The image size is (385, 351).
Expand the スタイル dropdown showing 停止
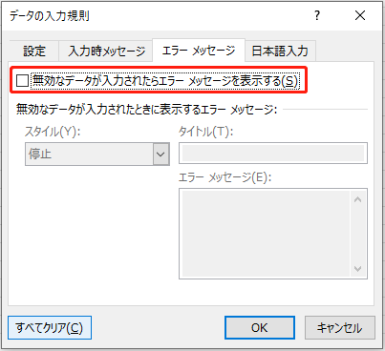[x=97, y=154]
